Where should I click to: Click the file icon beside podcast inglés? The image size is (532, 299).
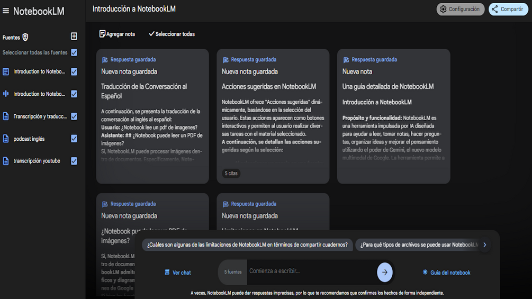click(x=6, y=139)
